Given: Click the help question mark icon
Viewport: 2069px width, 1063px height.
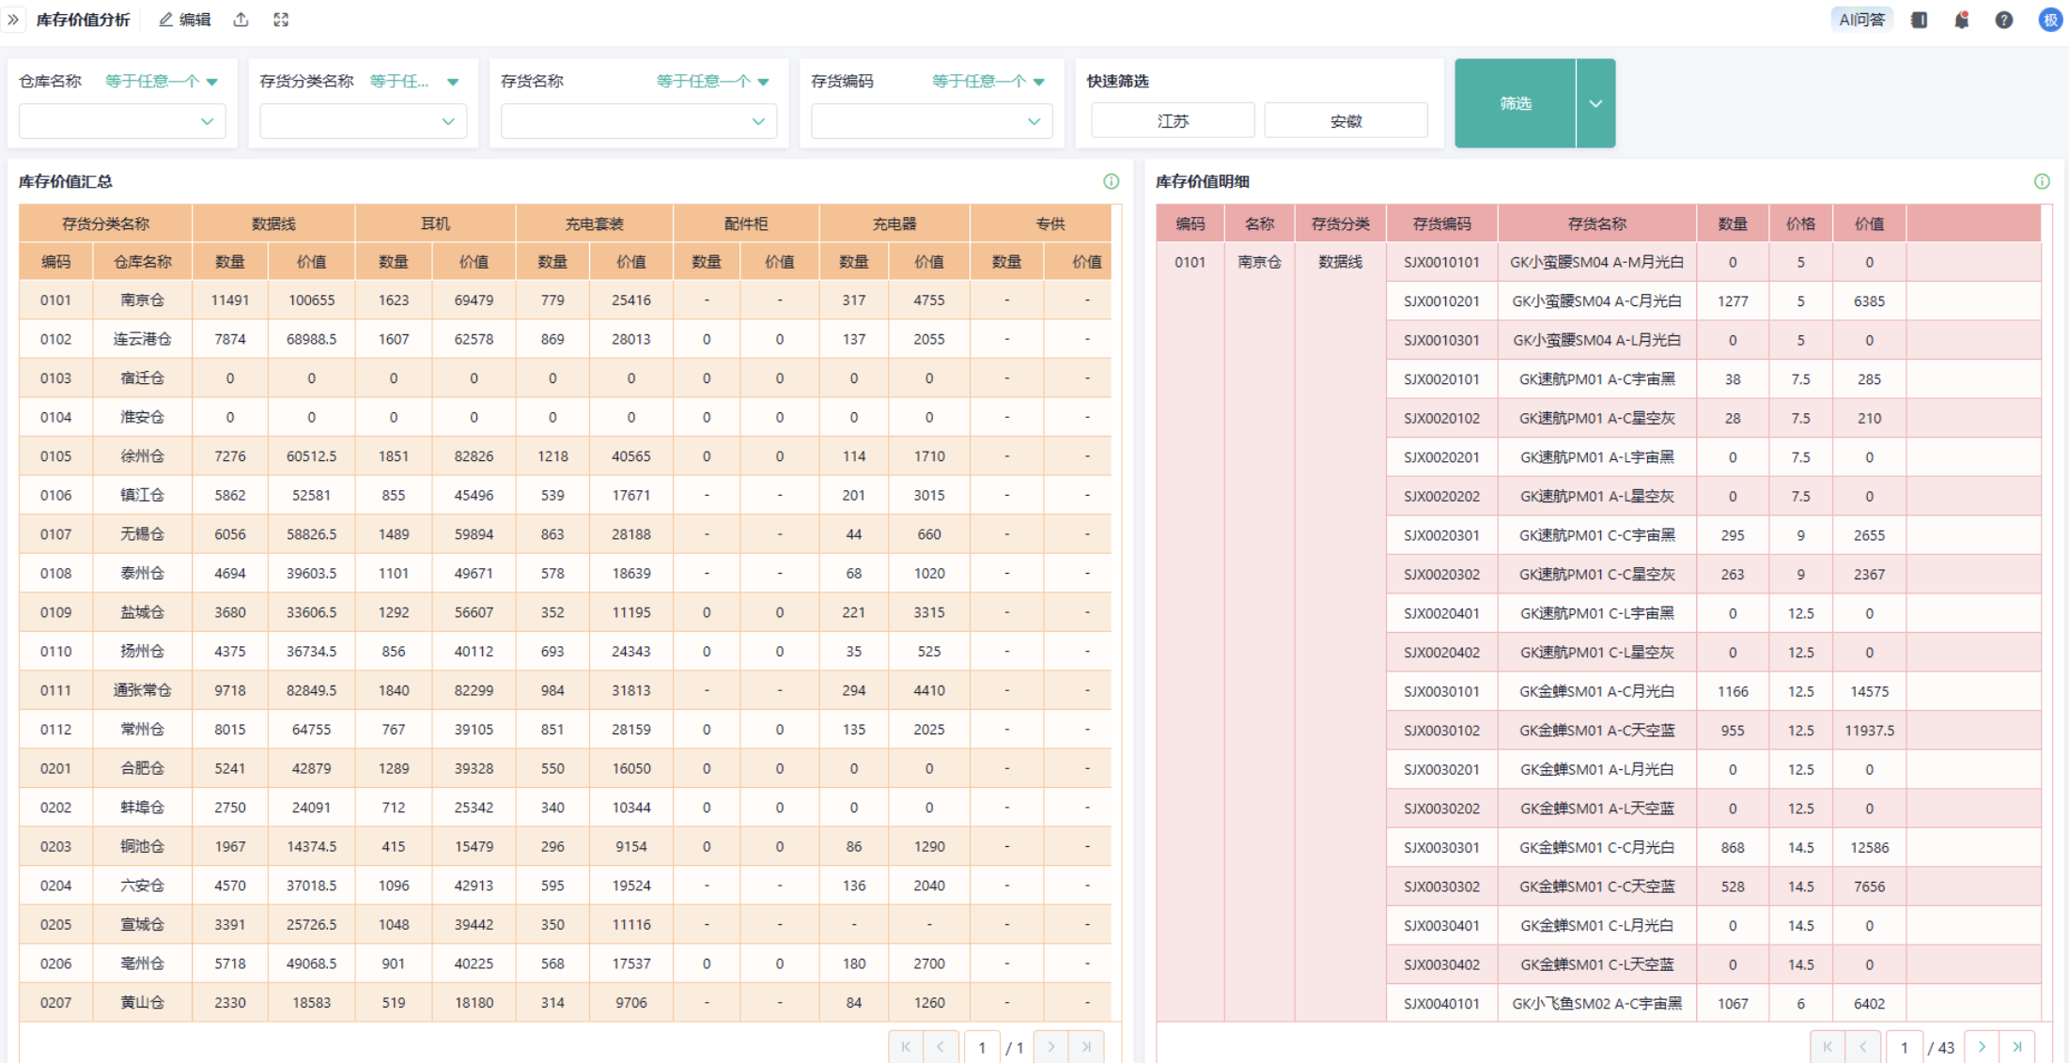Looking at the screenshot, I should (2004, 20).
